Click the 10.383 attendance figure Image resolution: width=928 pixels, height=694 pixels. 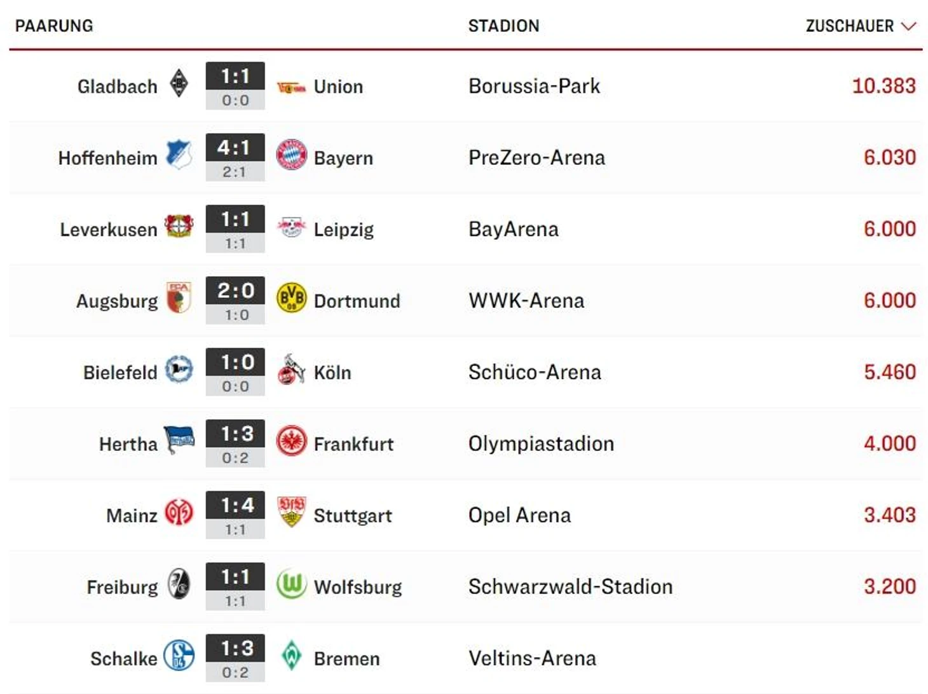[x=884, y=86]
